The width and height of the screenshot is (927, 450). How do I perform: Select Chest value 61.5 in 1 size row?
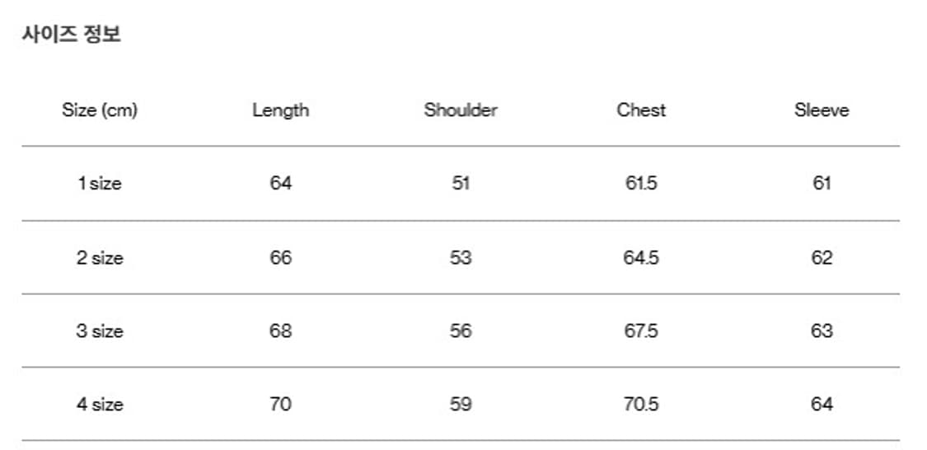pos(641,183)
